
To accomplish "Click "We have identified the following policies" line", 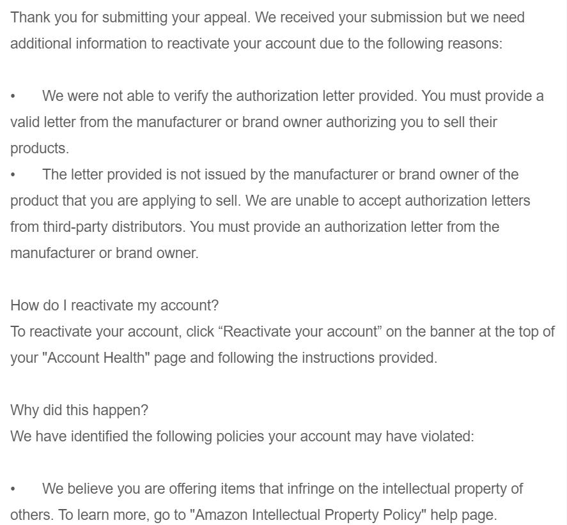I will (x=242, y=437).
